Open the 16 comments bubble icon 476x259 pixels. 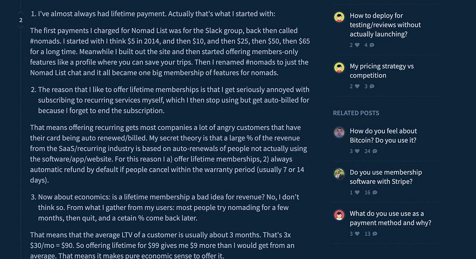(x=375, y=192)
